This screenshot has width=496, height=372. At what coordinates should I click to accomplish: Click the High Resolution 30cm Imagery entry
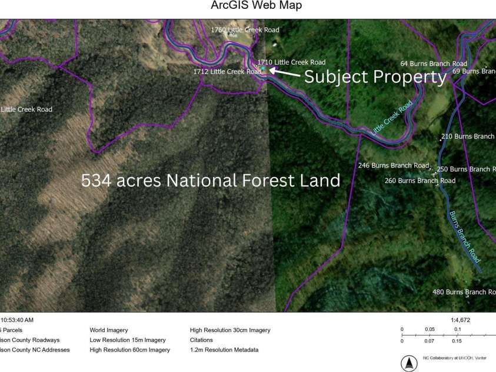(x=230, y=330)
